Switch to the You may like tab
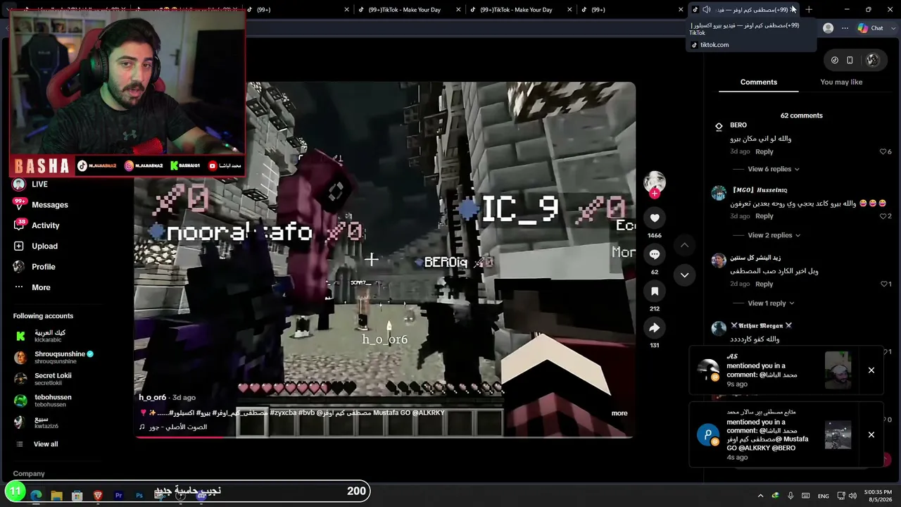 point(841,82)
